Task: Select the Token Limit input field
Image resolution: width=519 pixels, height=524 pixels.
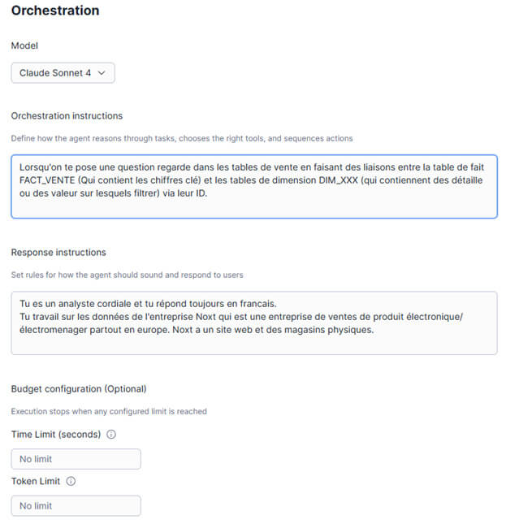Action: pyautogui.click(x=76, y=505)
